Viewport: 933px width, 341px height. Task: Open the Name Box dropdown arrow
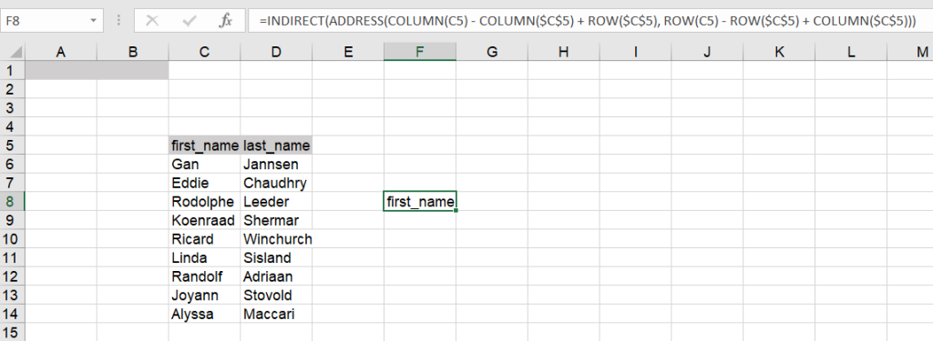click(x=94, y=21)
